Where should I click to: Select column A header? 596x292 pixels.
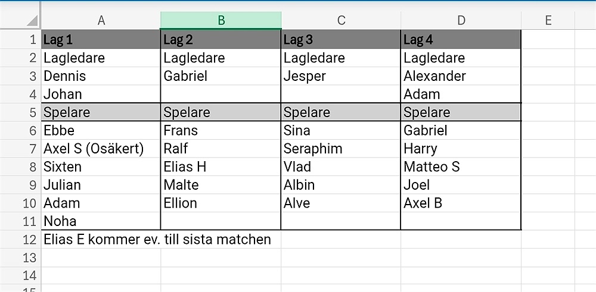(x=101, y=20)
